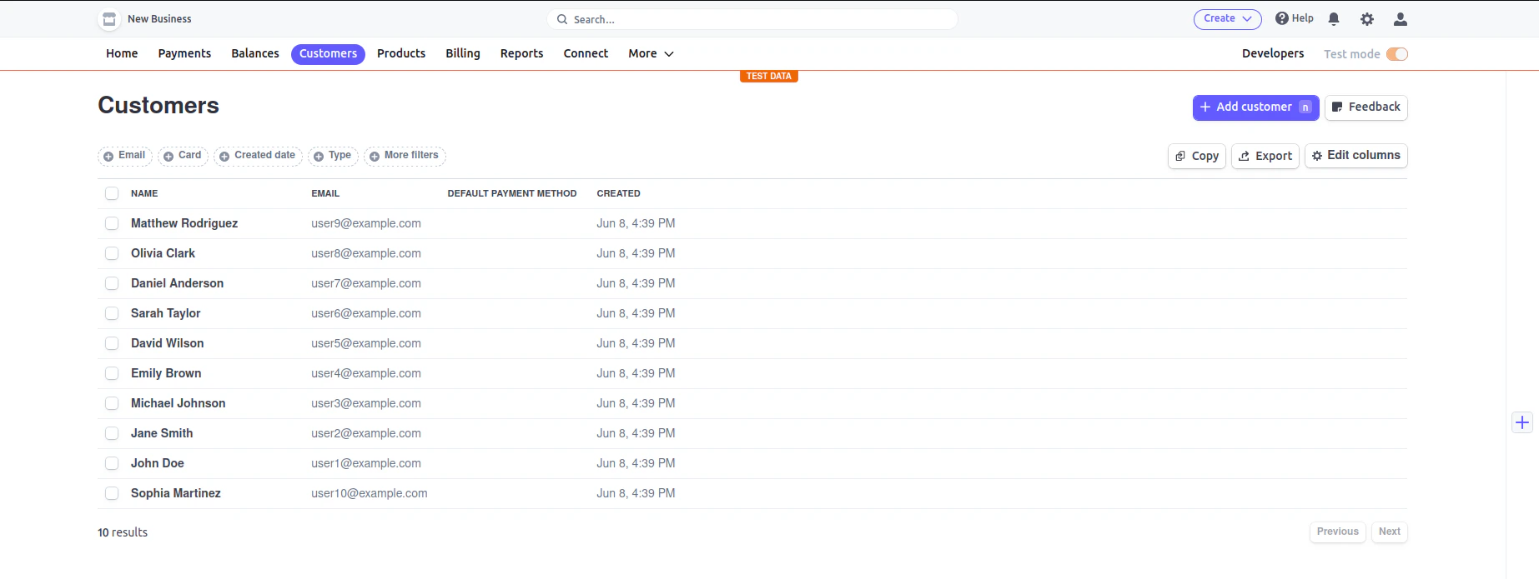1539x579 pixels.
Task: Click the search magnifier icon
Action: pos(562,19)
